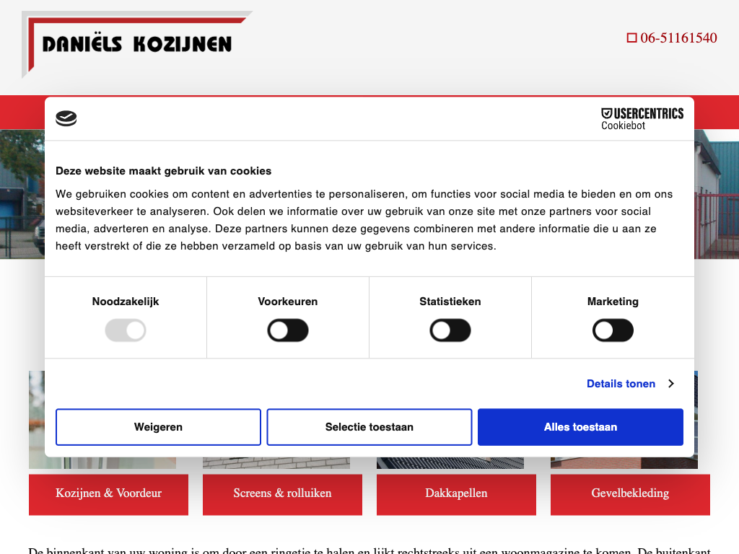739x554 pixels.
Task: Click the Daniëls Kozijnen logo
Action: click(x=136, y=44)
